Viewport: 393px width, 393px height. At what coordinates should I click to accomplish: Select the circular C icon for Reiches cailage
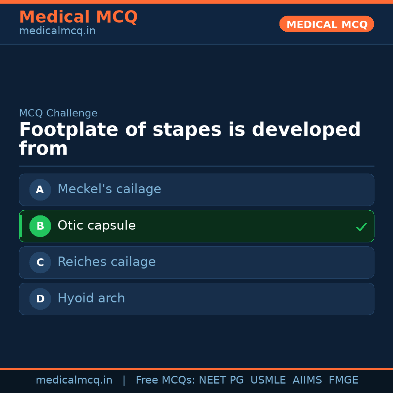click(x=40, y=262)
